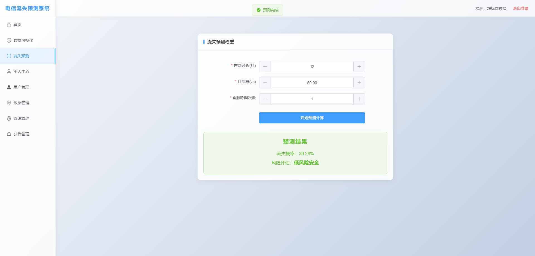Image resolution: width=535 pixels, height=256 pixels.
Task: Increase the 在网时长 months value
Action: coord(359,67)
